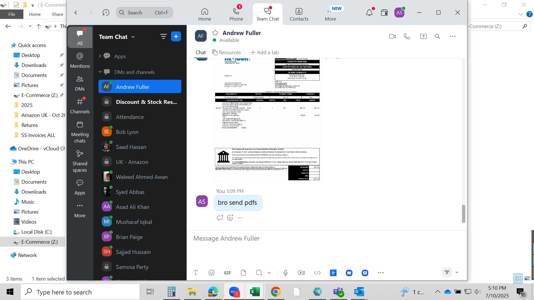Click the send message button
534x300 pixels.
click(x=447, y=272)
